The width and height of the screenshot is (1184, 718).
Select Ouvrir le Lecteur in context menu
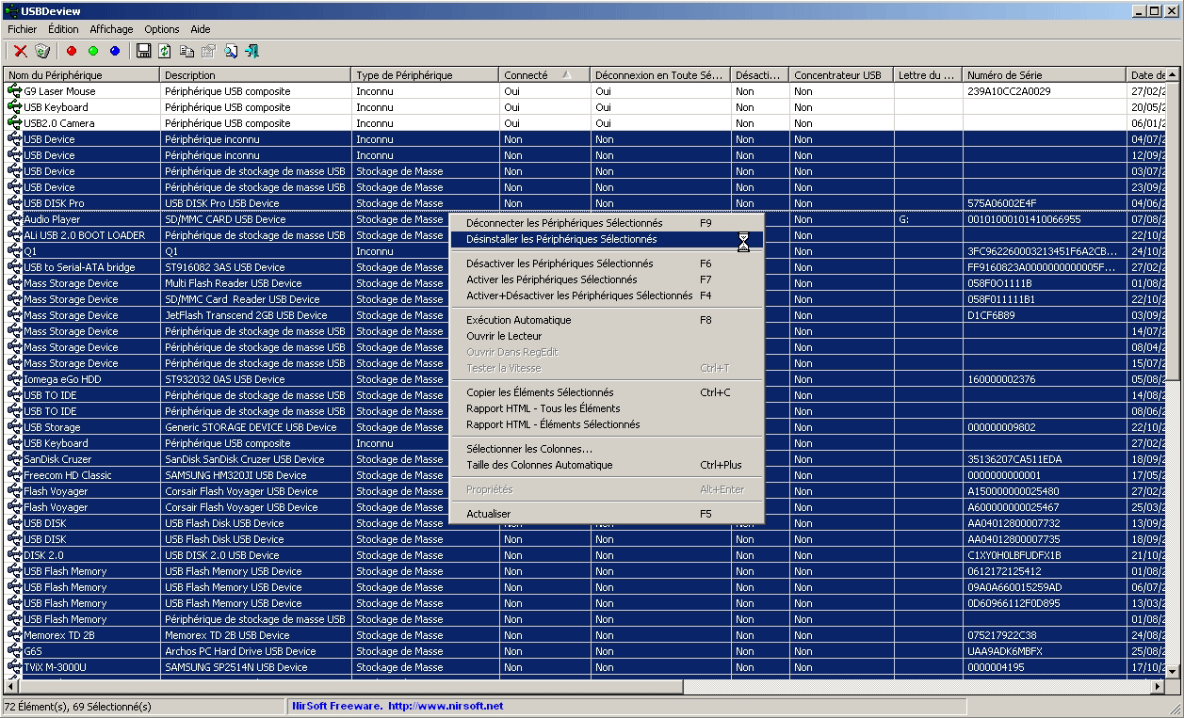click(x=607, y=337)
